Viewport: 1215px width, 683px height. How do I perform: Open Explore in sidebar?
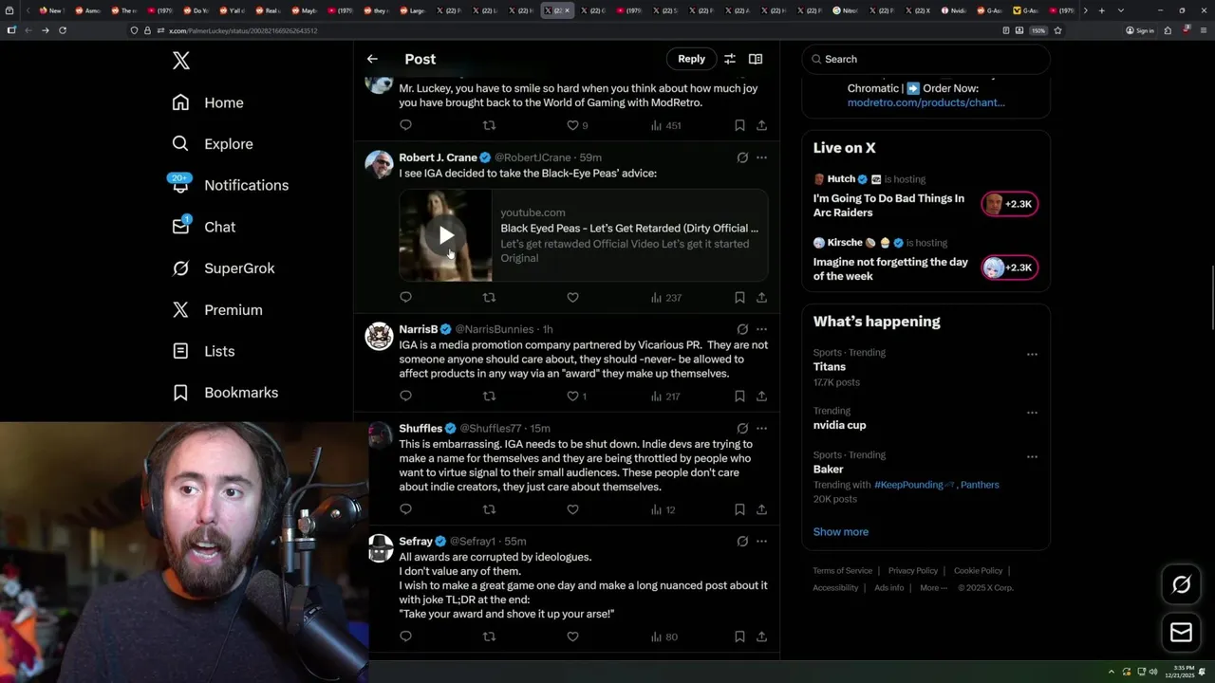coord(213,144)
